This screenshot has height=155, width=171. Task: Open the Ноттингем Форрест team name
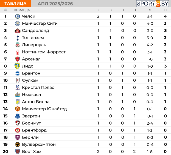pos(44,52)
